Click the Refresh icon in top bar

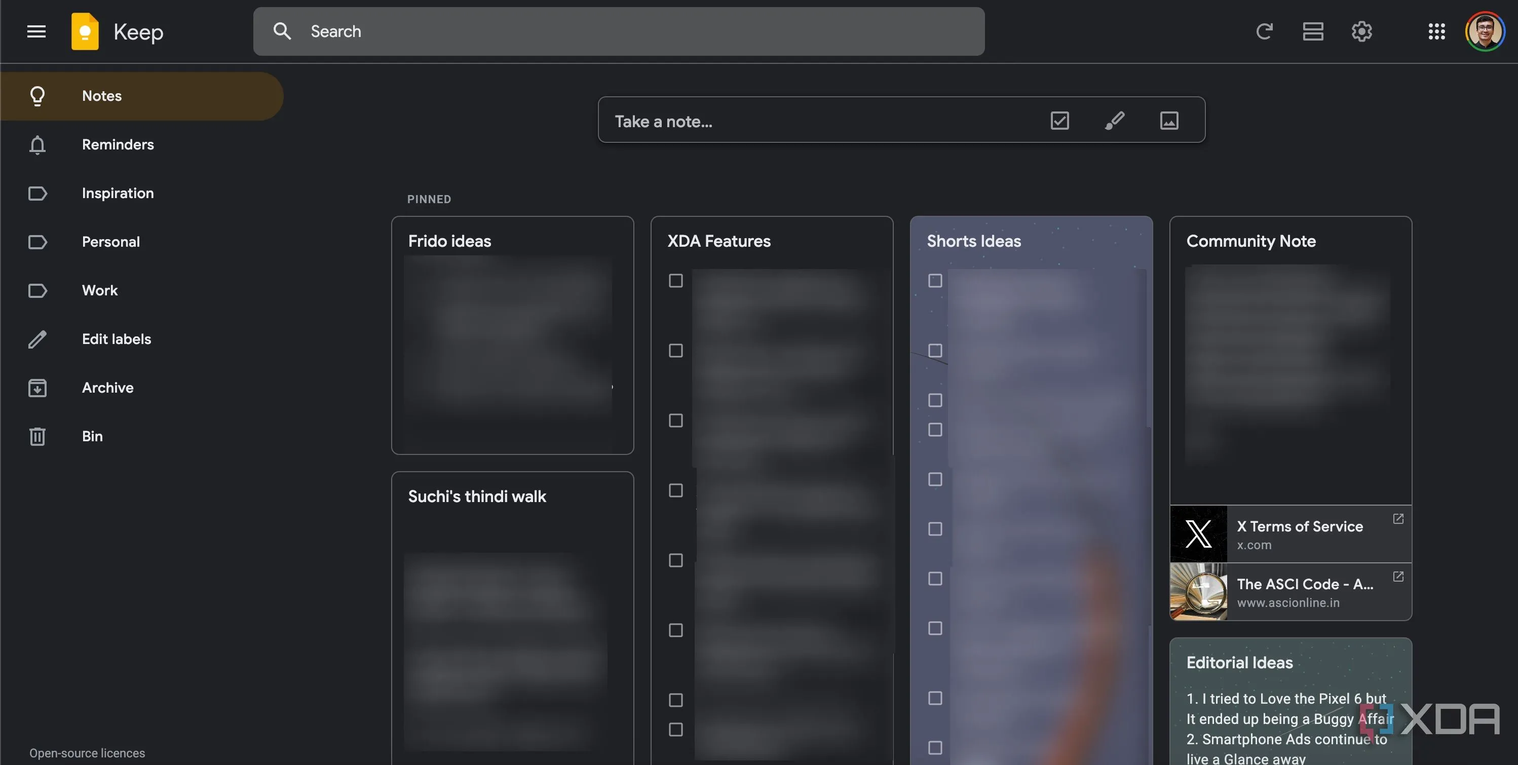tap(1264, 31)
